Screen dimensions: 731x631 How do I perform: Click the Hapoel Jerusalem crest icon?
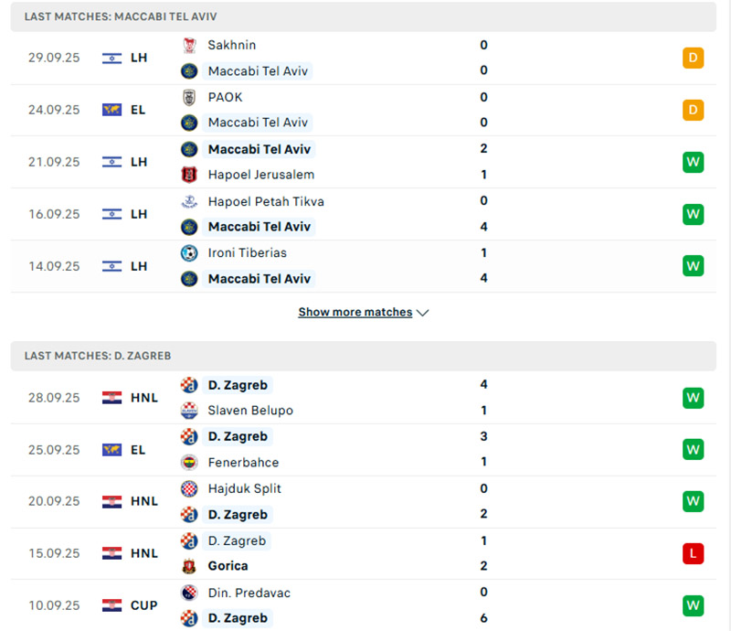(x=189, y=175)
